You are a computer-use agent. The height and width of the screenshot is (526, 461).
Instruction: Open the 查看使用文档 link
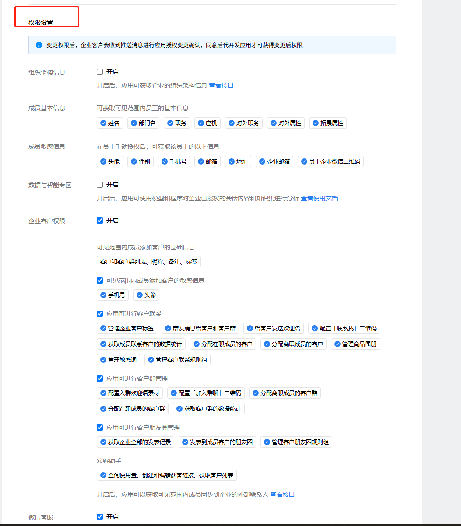[x=319, y=198]
